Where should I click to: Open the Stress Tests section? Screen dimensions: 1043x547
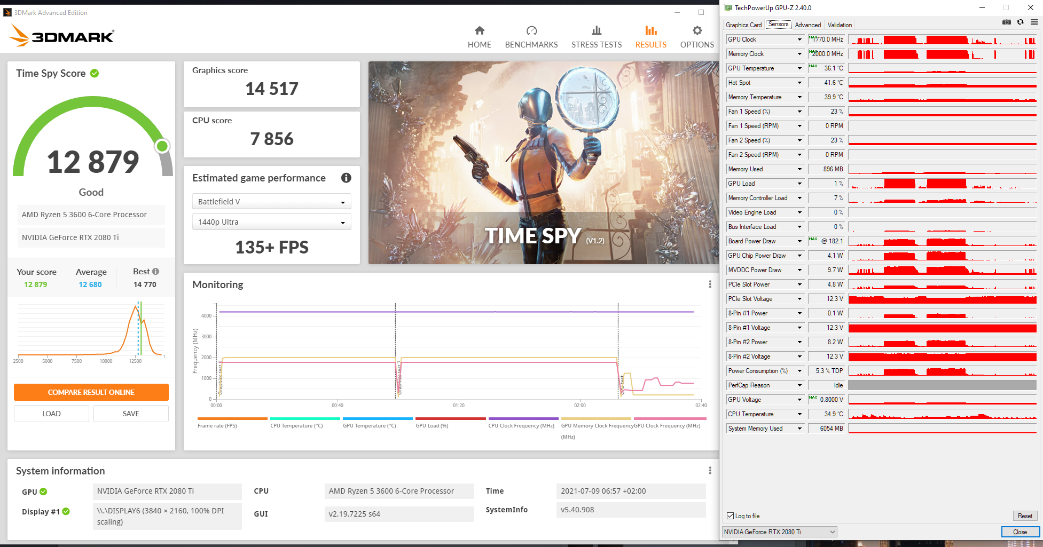click(597, 37)
